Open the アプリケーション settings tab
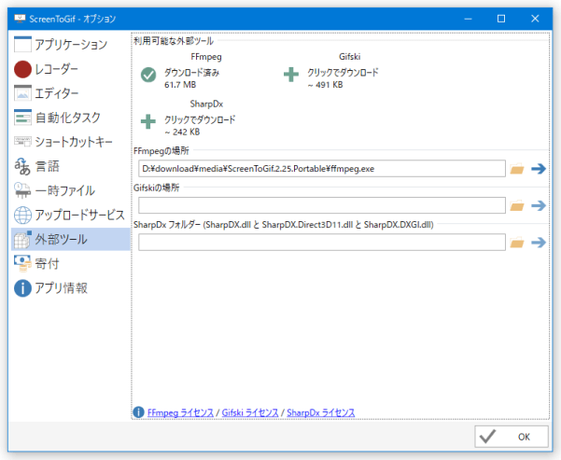Image resolution: width=561 pixels, height=460 pixels. [x=69, y=45]
